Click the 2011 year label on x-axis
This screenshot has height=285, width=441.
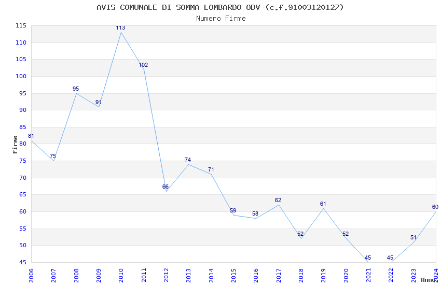pyautogui.click(x=143, y=275)
